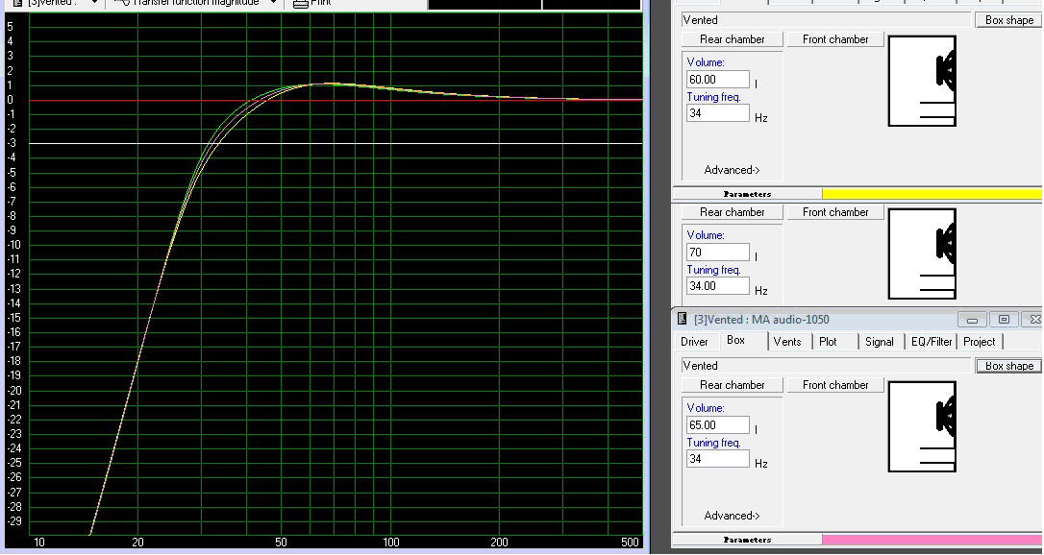This screenshot has width=1044, height=555.
Task: Select Rear chamber in the 65-liter window
Action: [733, 385]
